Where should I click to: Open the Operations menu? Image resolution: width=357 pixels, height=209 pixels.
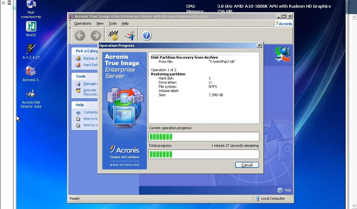click(83, 23)
